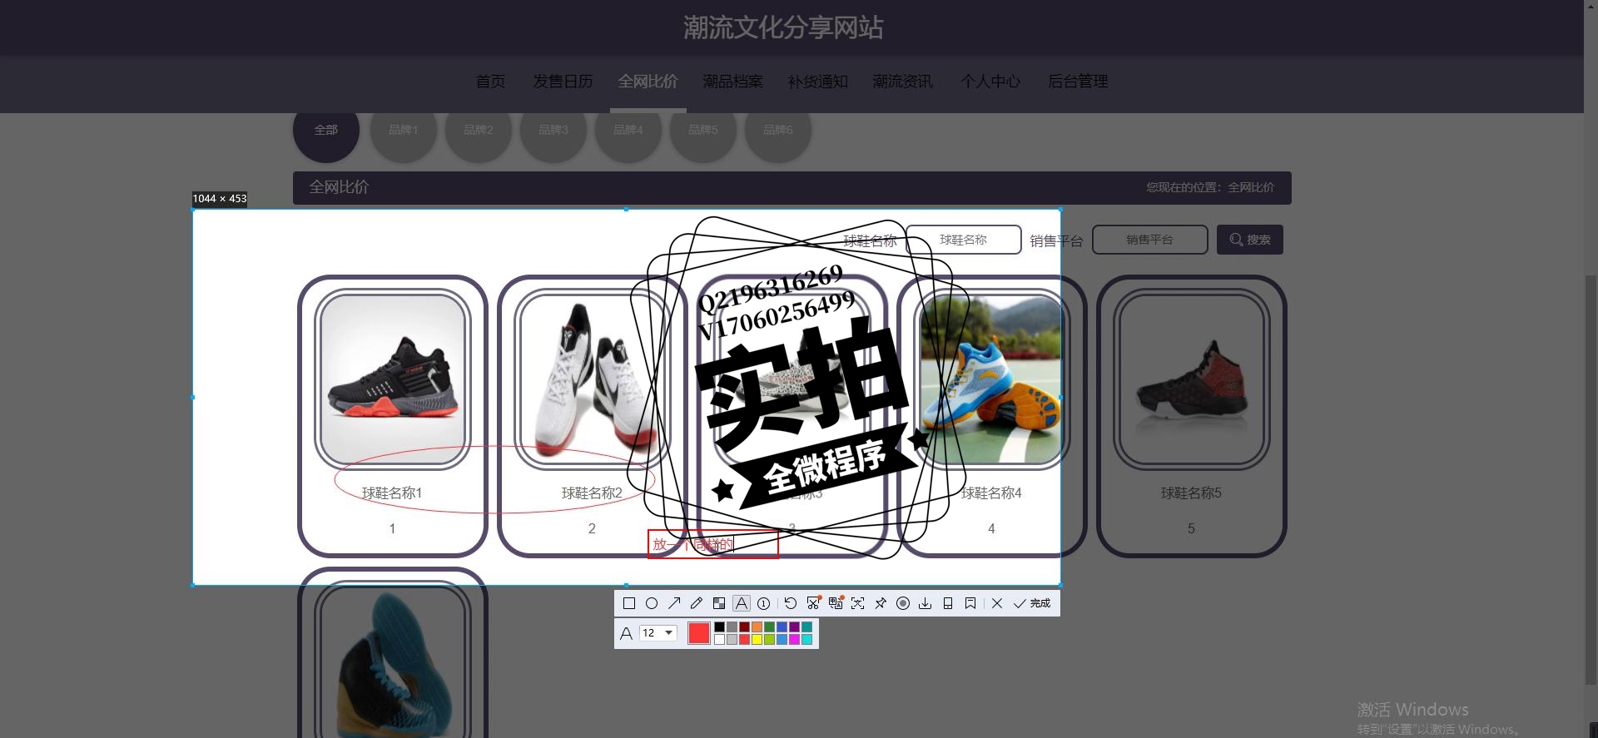The height and width of the screenshot is (738, 1598).
Task: Open the 潮品档案 nav item
Action: click(732, 82)
